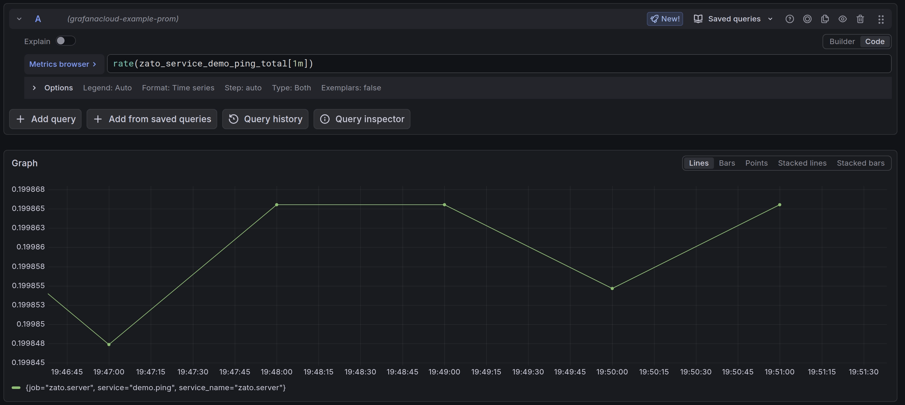This screenshot has width=905, height=405.
Task: Click the green legend series color swatch
Action: coord(16,387)
